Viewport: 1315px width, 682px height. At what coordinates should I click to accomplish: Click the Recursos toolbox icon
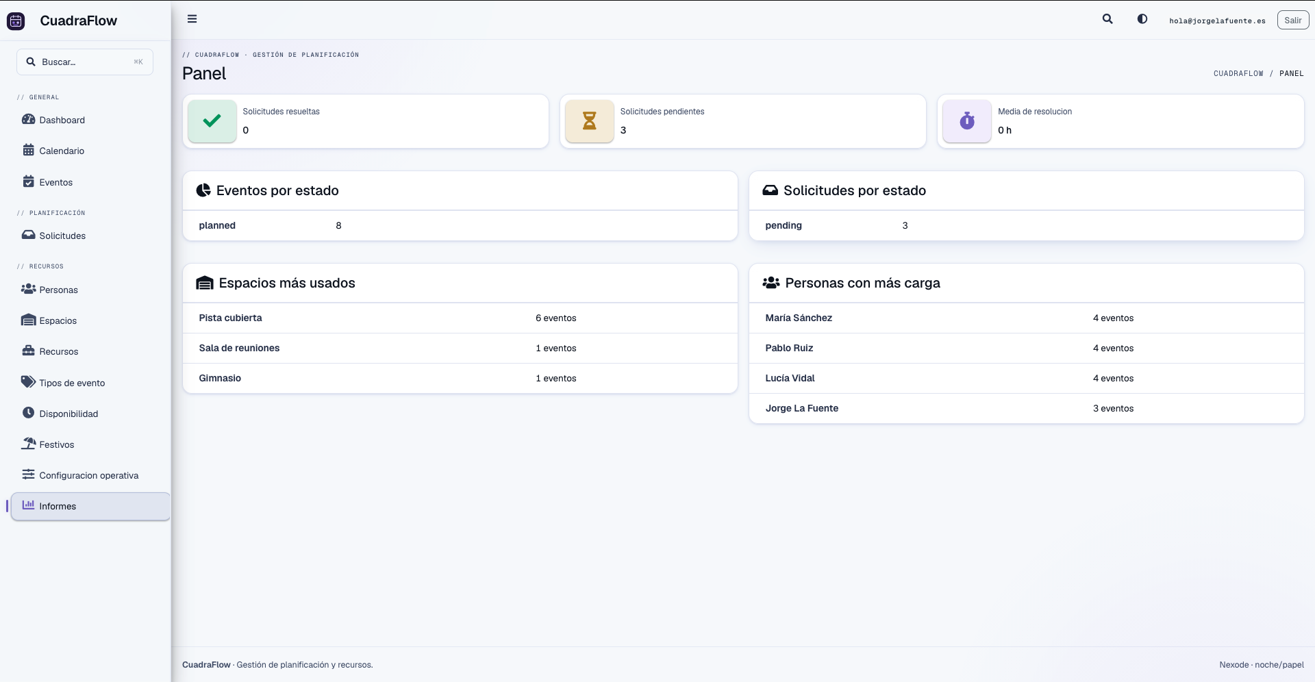pyautogui.click(x=29, y=351)
